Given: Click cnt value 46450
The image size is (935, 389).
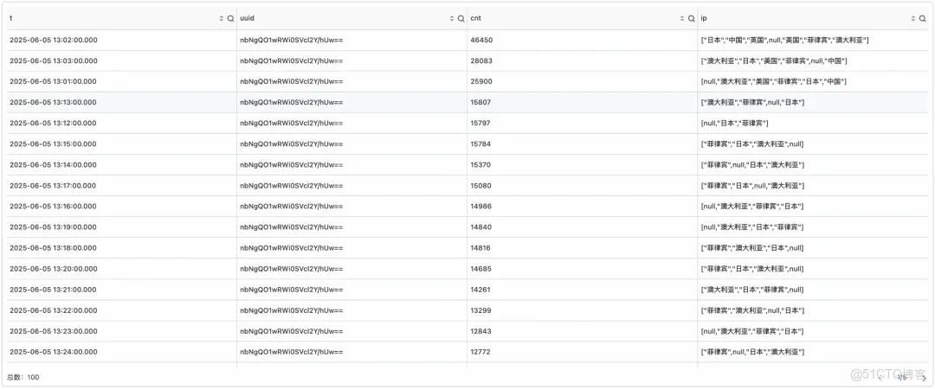Looking at the screenshot, I should (x=481, y=40).
